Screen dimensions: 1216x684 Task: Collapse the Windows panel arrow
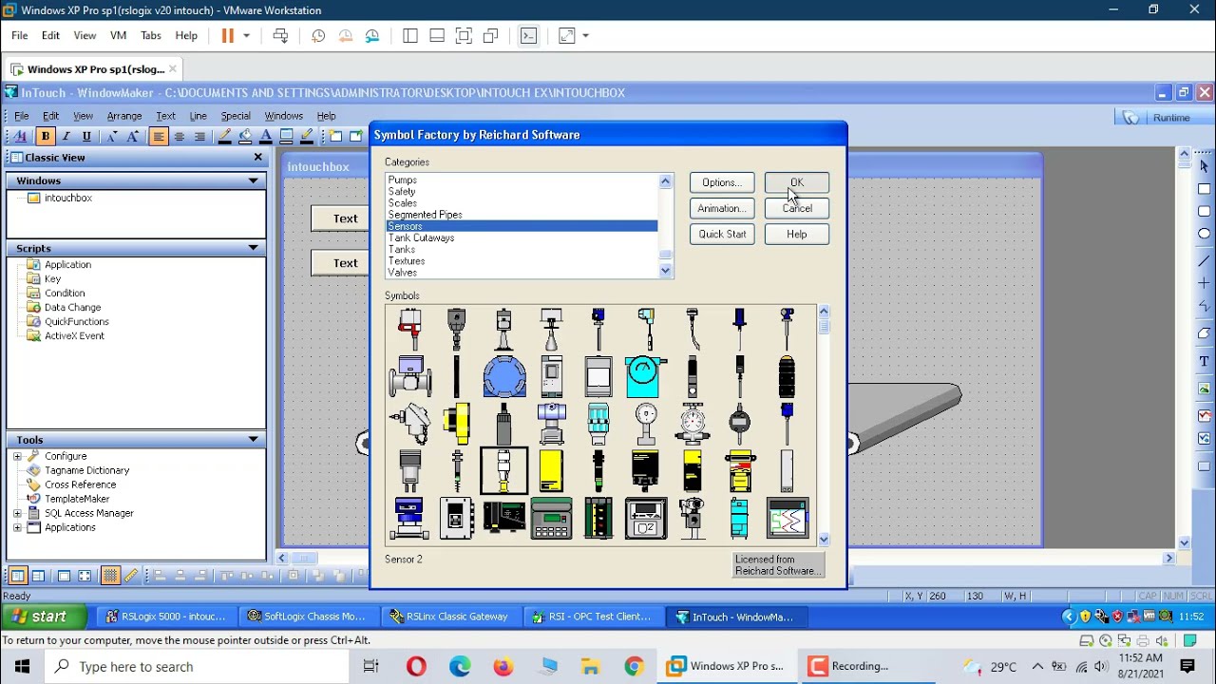[254, 180]
